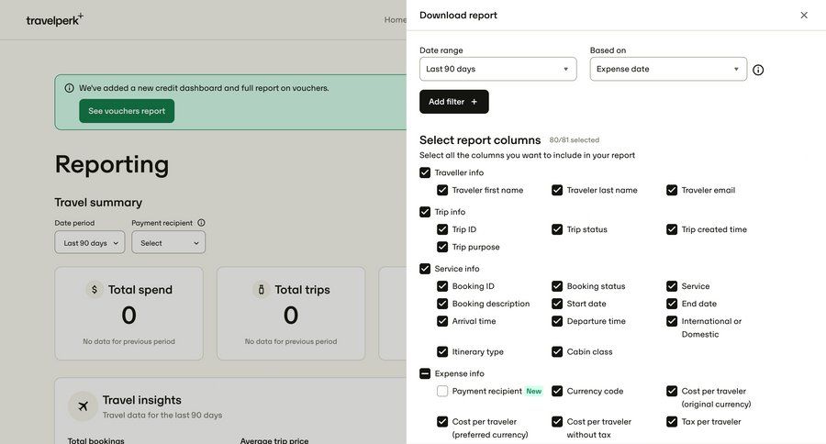This screenshot has height=444, width=826.
Task: Uncheck the Service column checkbox
Action: pos(672,286)
